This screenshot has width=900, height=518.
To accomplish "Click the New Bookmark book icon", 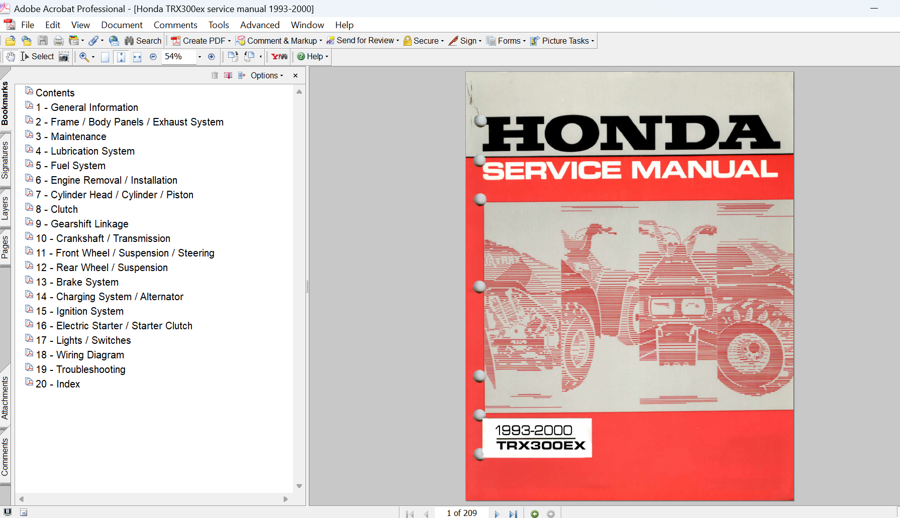I will (x=228, y=75).
